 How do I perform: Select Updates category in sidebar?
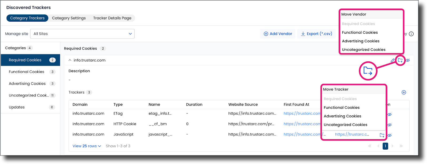tap(30, 107)
